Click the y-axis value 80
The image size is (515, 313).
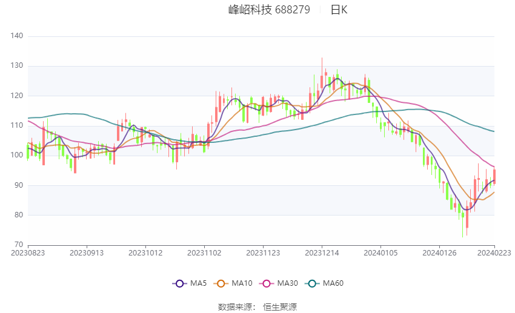tap(19, 215)
